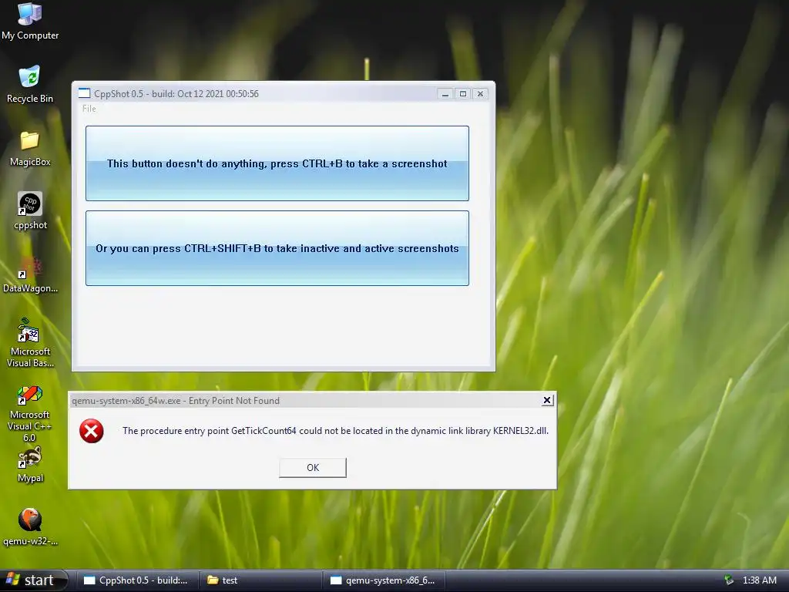Select the cppshot desktop shortcut
Screen dimensions: 789x592
[x=30, y=211]
